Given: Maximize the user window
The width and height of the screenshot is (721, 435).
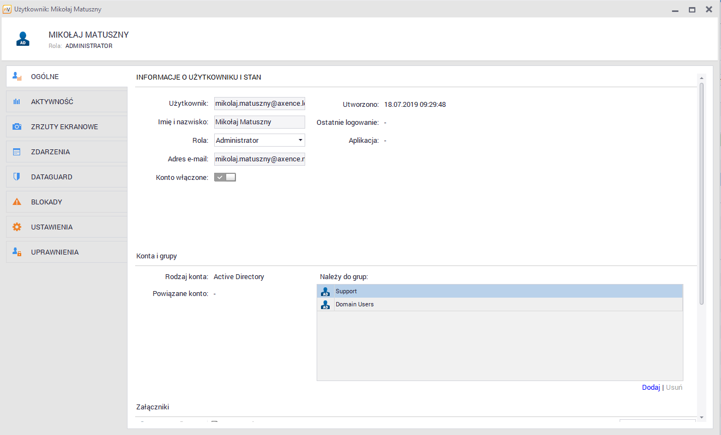Looking at the screenshot, I should click(692, 9).
